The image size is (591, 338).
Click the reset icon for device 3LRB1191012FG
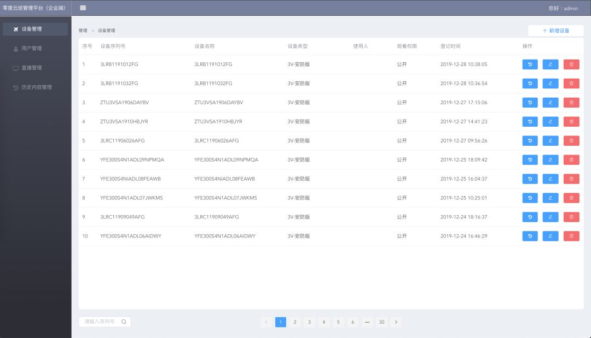pos(530,64)
